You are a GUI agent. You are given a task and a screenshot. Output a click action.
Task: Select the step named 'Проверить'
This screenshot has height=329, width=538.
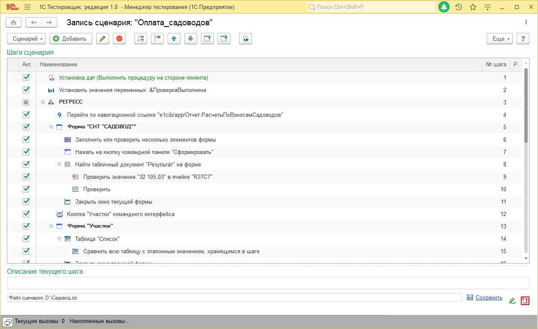[x=97, y=189]
